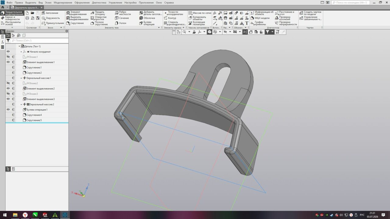Toggle visibility of Эскиз:1
The height and width of the screenshot is (219, 390).
tap(8, 57)
